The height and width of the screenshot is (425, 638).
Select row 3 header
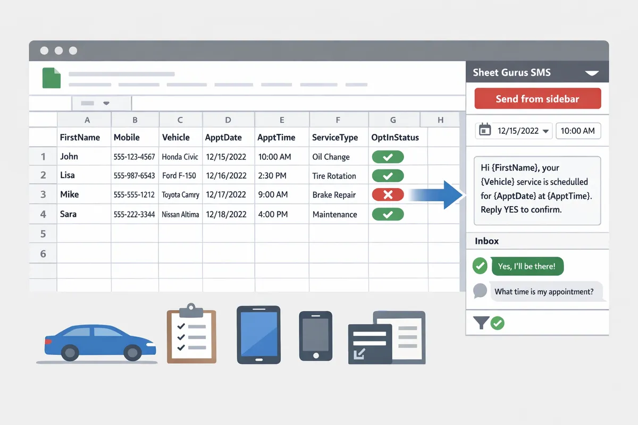(43, 194)
